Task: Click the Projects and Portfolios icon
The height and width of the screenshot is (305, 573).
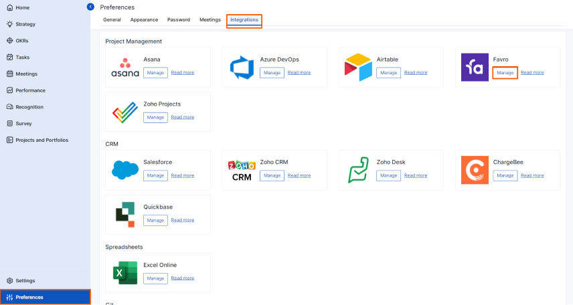Action: pos(10,140)
